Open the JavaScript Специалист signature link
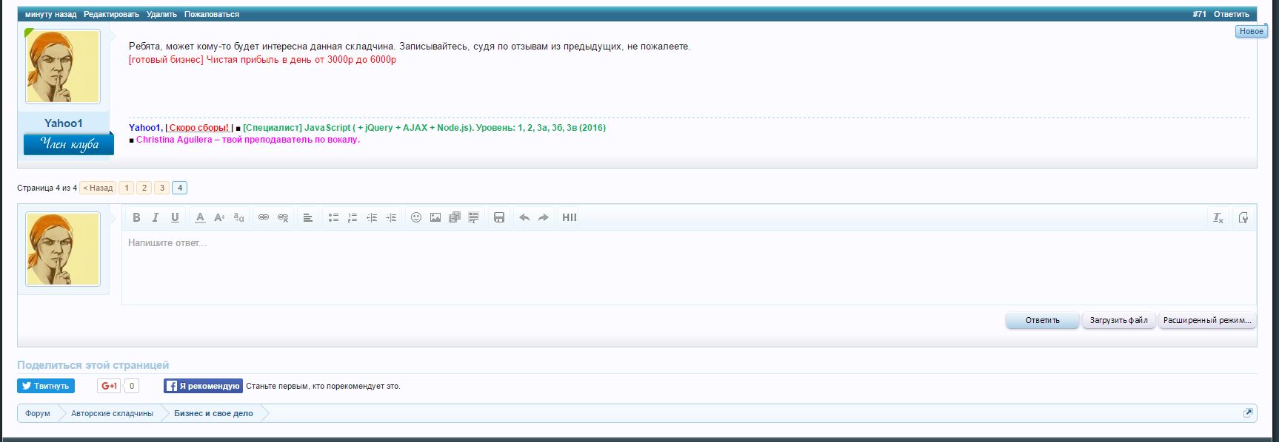 click(x=424, y=128)
